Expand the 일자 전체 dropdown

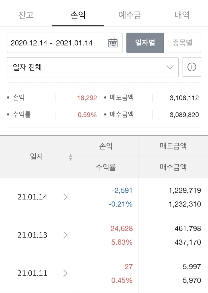(93, 67)
